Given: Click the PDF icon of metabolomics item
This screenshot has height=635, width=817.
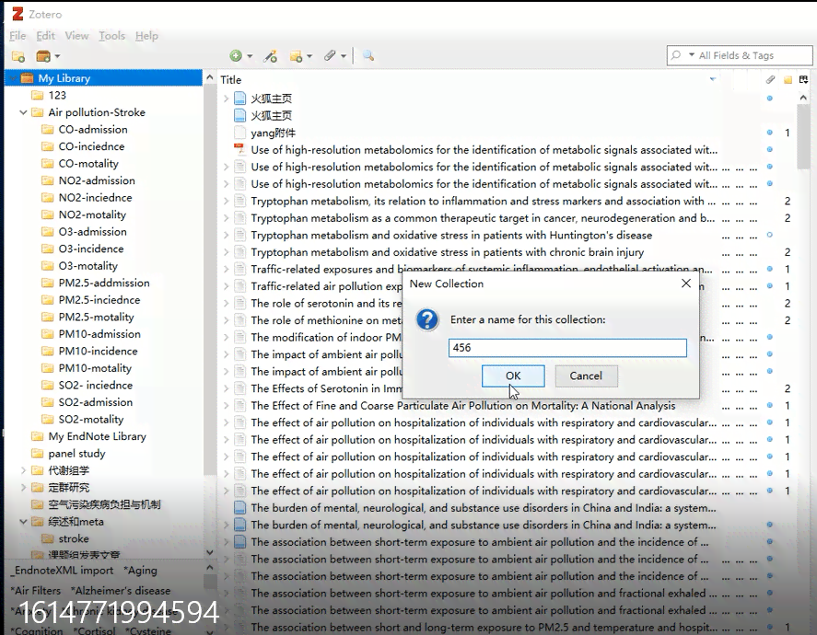Looking at the screenshot, I should 239,149.
